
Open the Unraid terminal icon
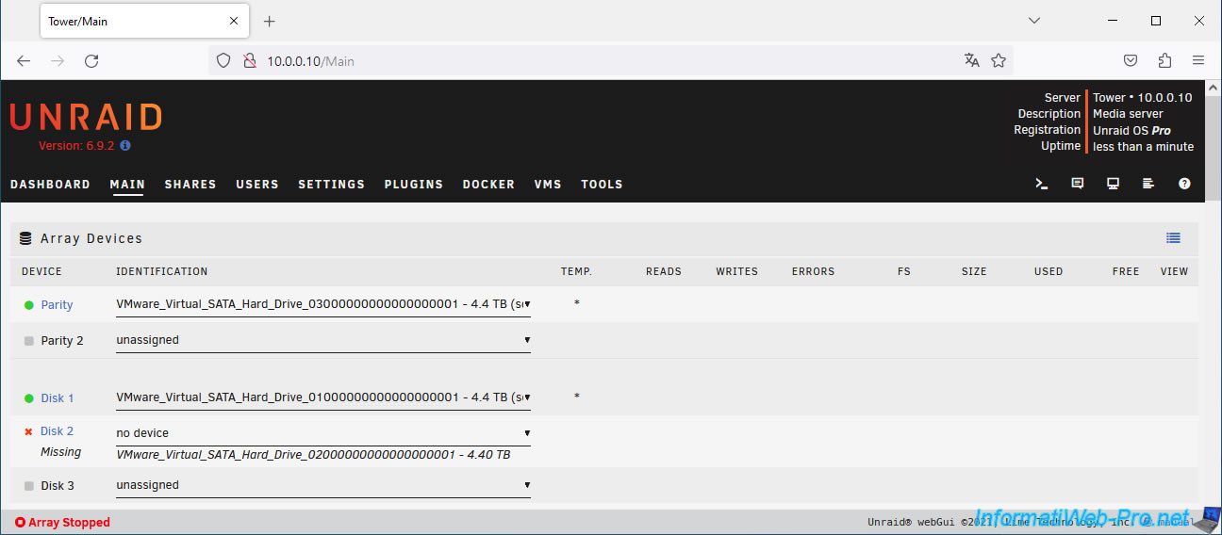pos(1042,185)
